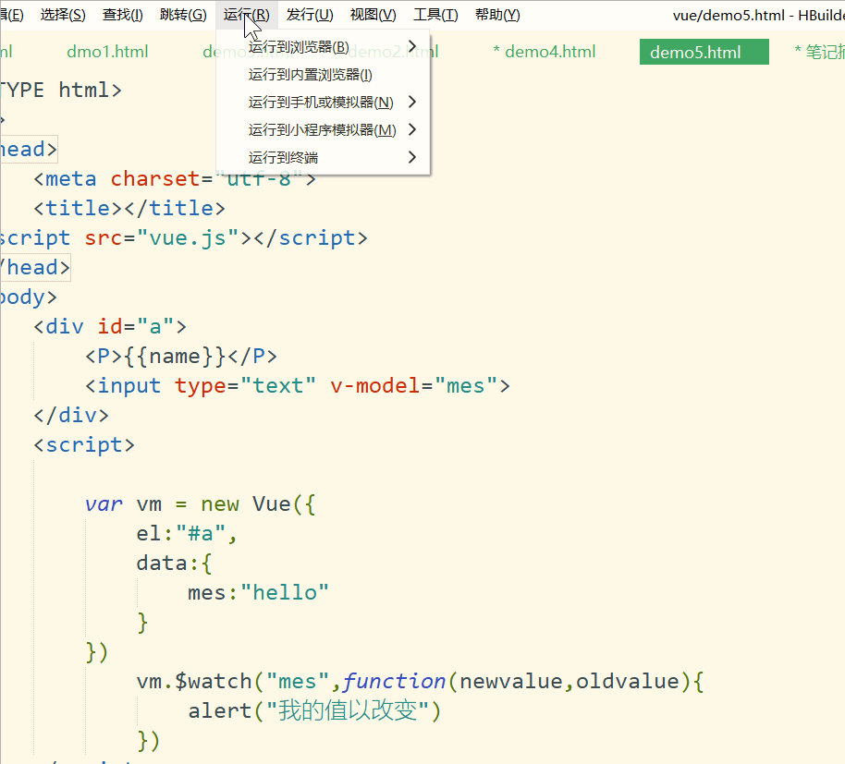Screen dimensions: 845x764
Task: Choose 运行到内置浏览器(I) menu entry
Action: pyautogui.click(x=323, y=74)
